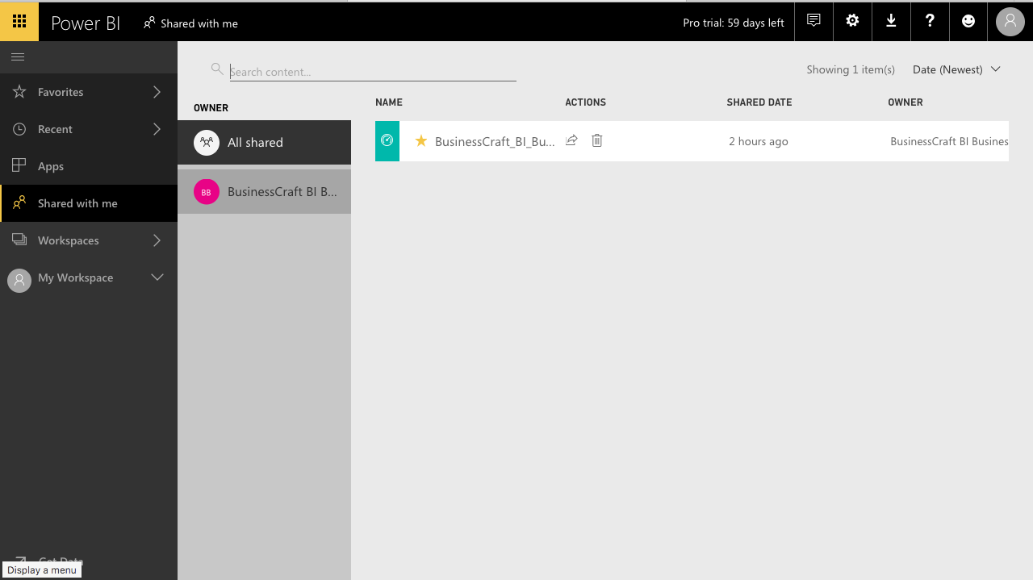Open Workspaces in the navigation pane

coord(89,240)
